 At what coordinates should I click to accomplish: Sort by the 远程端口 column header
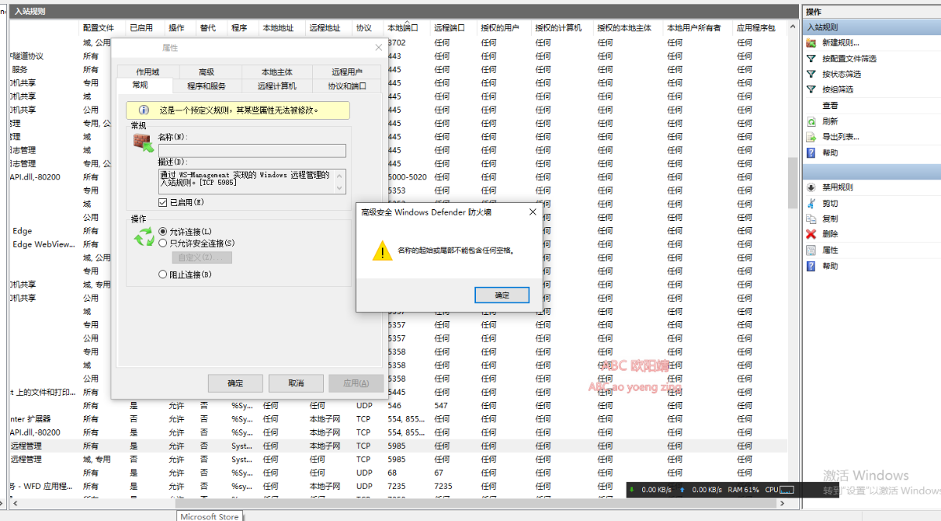pos(453,27)
